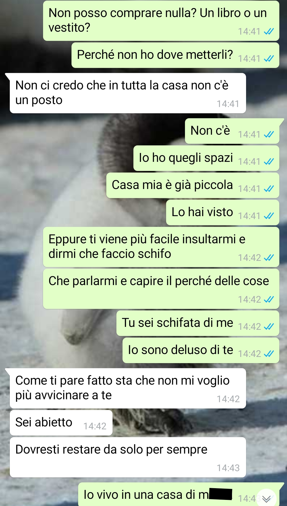Tap read ticks on 'Io ho quegli spazi'
287x506 pixels.
click(269, 162)
